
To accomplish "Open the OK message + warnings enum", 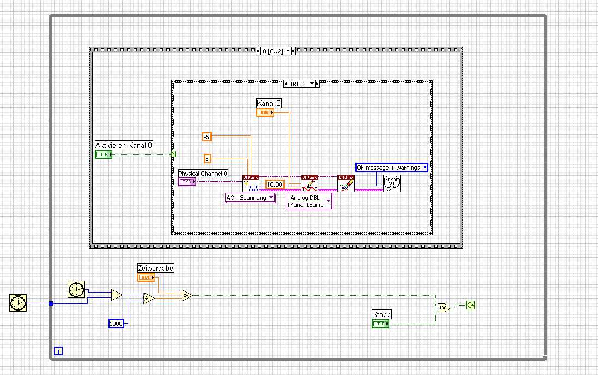I will [x=392, y=167].
